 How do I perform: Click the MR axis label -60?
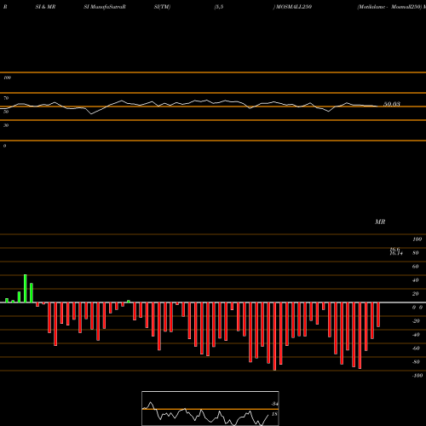[416, 348]
